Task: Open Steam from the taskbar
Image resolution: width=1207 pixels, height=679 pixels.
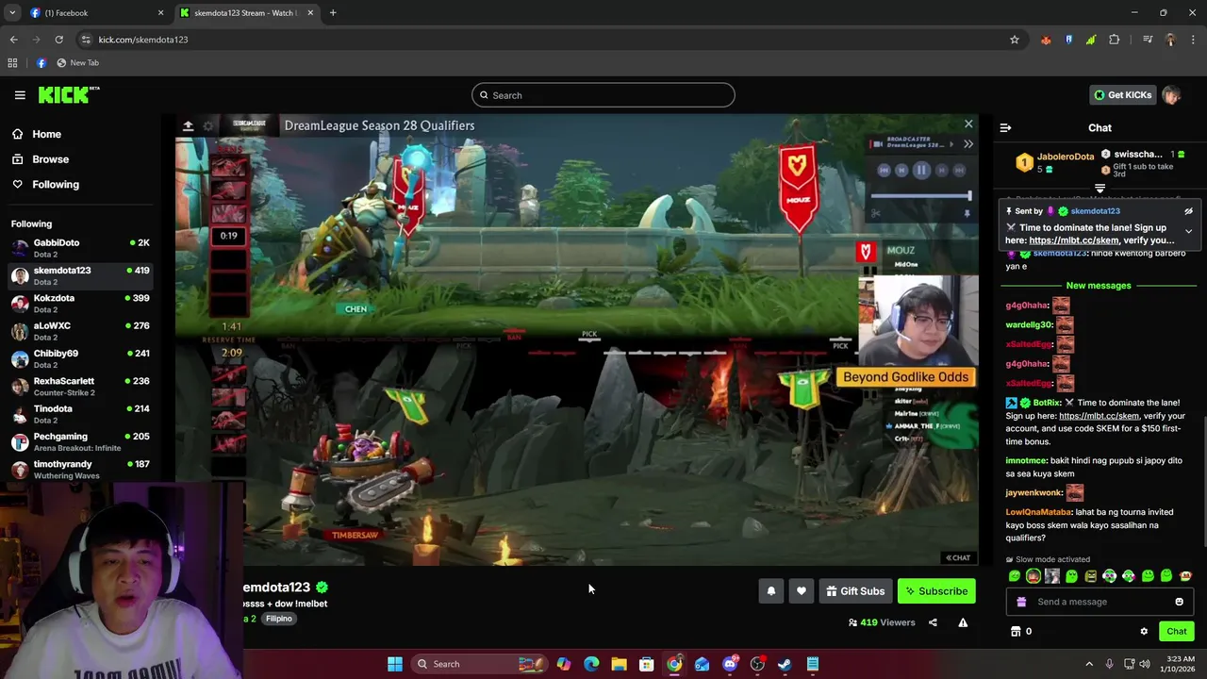Action: [785, 664]
